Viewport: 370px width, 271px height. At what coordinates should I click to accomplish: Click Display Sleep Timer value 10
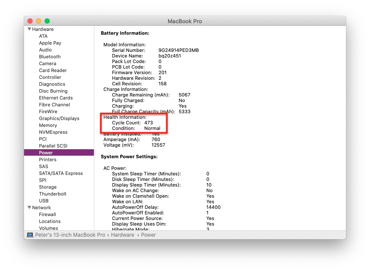coord(209,185)
